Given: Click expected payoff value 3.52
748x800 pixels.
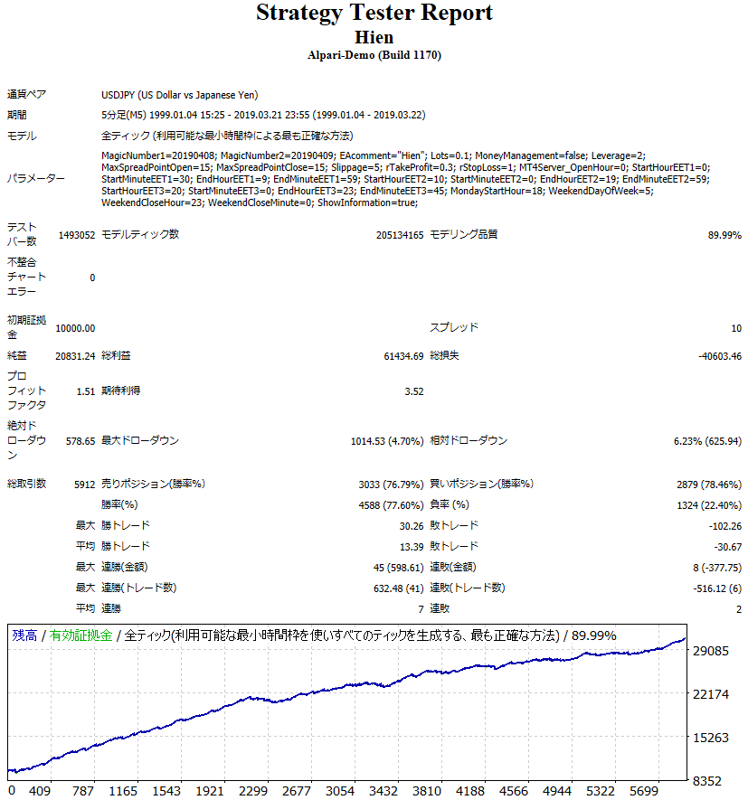Looking at the screenshot, I should pos(414,391).
